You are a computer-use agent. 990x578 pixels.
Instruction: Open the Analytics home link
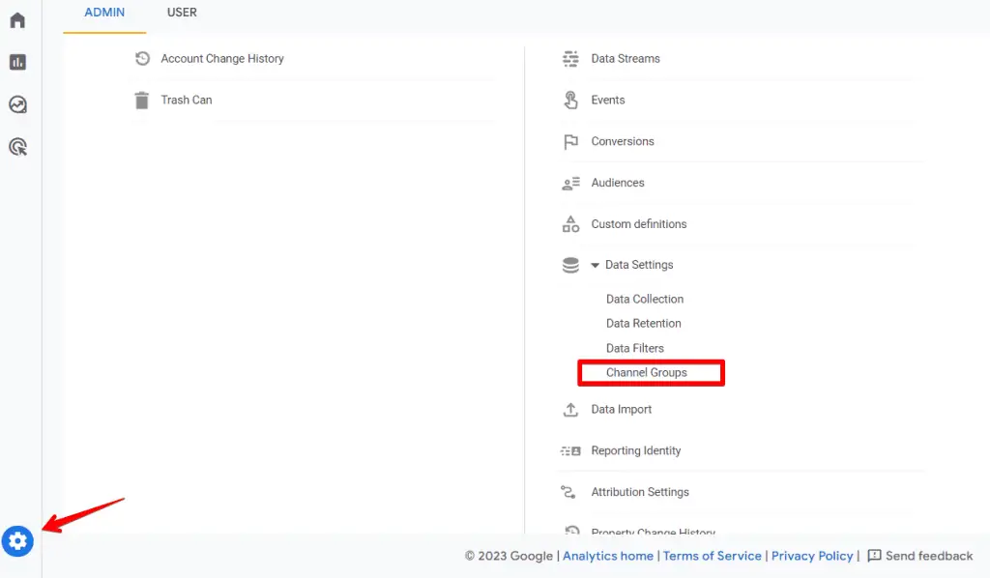(x=608, y=556)
